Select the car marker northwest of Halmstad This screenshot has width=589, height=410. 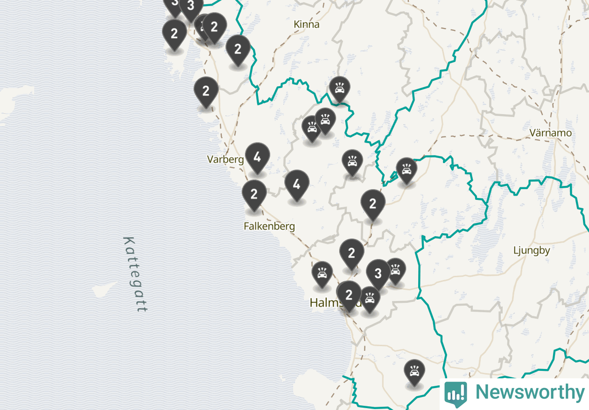click(x=322, y=274)
